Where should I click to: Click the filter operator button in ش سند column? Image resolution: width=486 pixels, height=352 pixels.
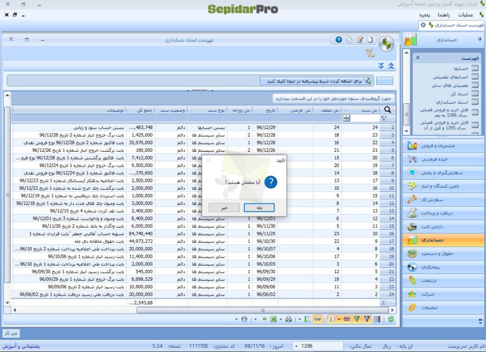(x=346, y=118)
